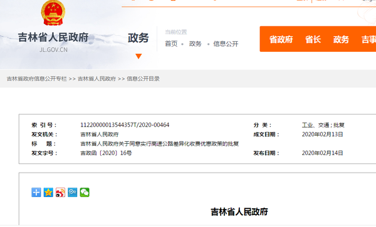
Task: Open 吉林省政府信息公开专栏 link
Action: (x=37, y=79)
